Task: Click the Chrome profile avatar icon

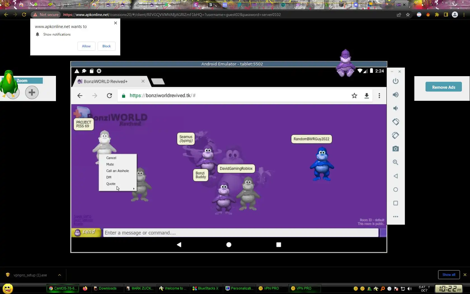Action: tap(455, 15)
